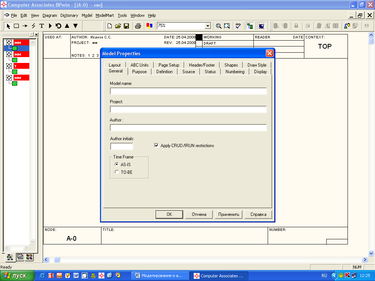
Task: Launch Word from quick launch bar
Action: pyautogui.click(x=76, y=276)
